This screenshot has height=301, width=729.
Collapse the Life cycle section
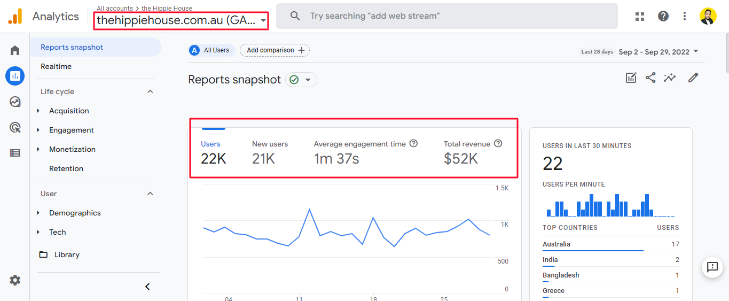point(150,91)
